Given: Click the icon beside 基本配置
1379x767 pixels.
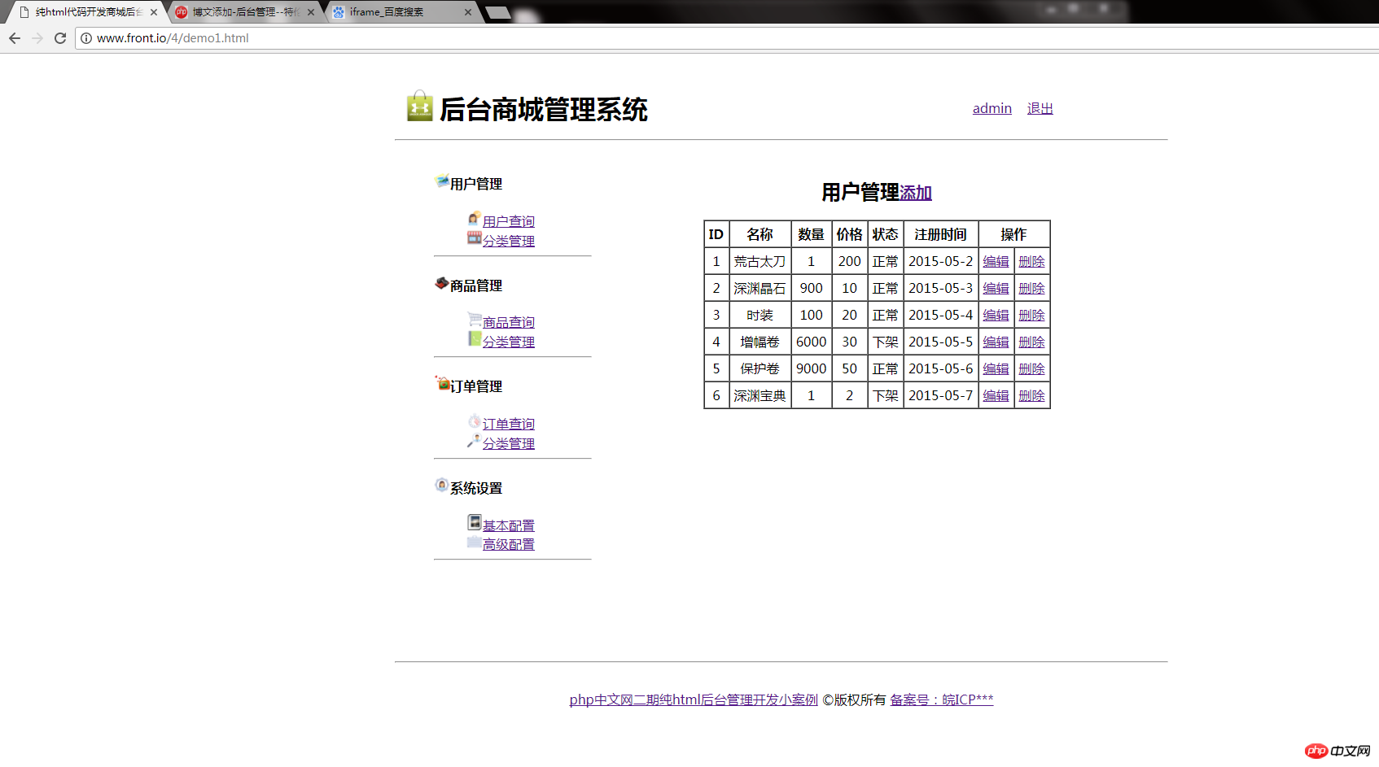Looking at the screenshot, I should 475,521.
